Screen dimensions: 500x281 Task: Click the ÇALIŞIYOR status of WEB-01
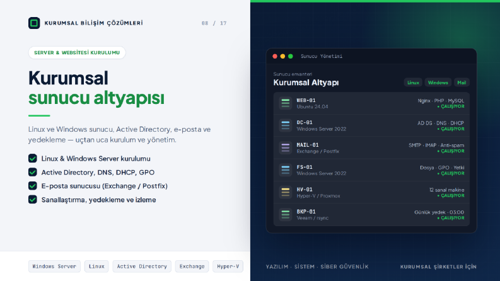click(x=451, y=106)
